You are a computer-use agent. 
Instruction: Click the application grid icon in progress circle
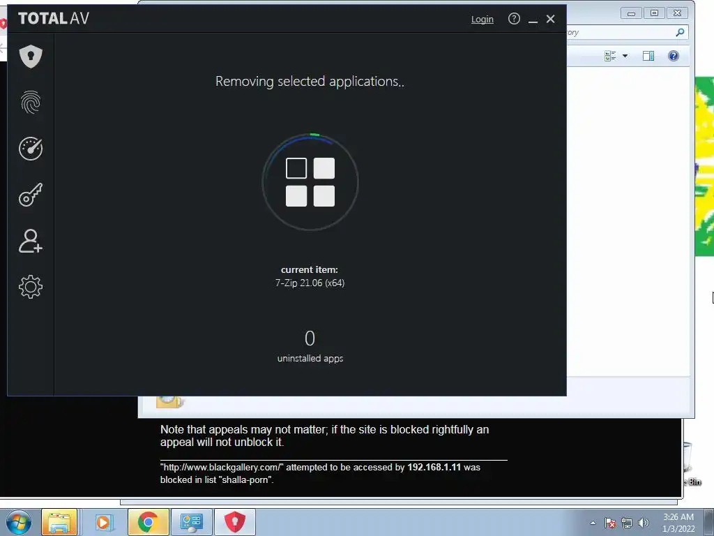coord(310,182)
